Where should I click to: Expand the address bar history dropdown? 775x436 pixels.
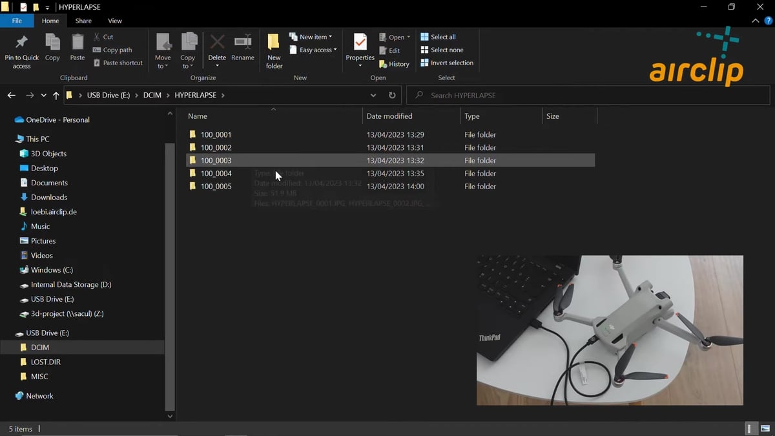pyautogui.click(x=373, y=95)
